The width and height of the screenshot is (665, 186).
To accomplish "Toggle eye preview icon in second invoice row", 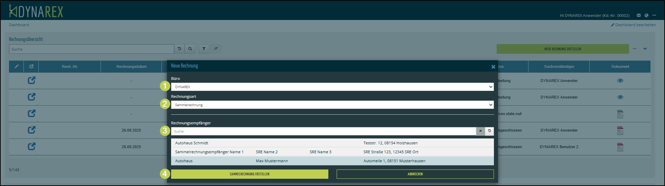I will 620,97.
